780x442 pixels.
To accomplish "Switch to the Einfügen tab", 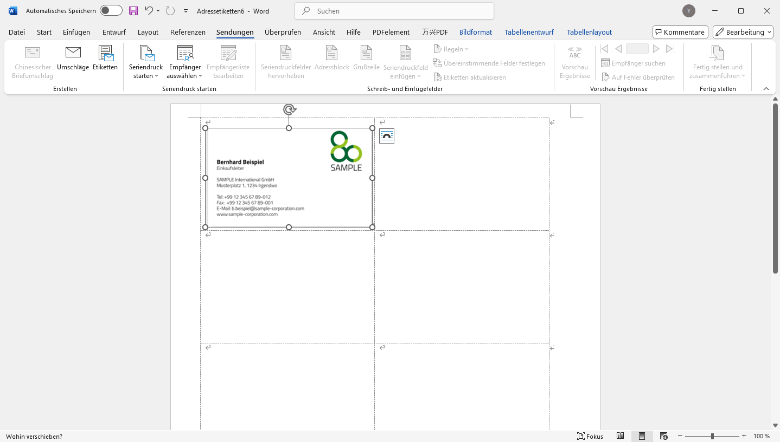I will click(x=76, y=32).
